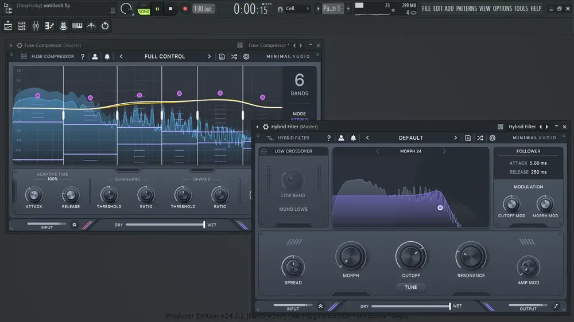Click Hybrid Filter OUTPUT level slider

coord(528,305)
